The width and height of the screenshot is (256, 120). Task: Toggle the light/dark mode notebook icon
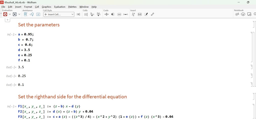(237, 14)
